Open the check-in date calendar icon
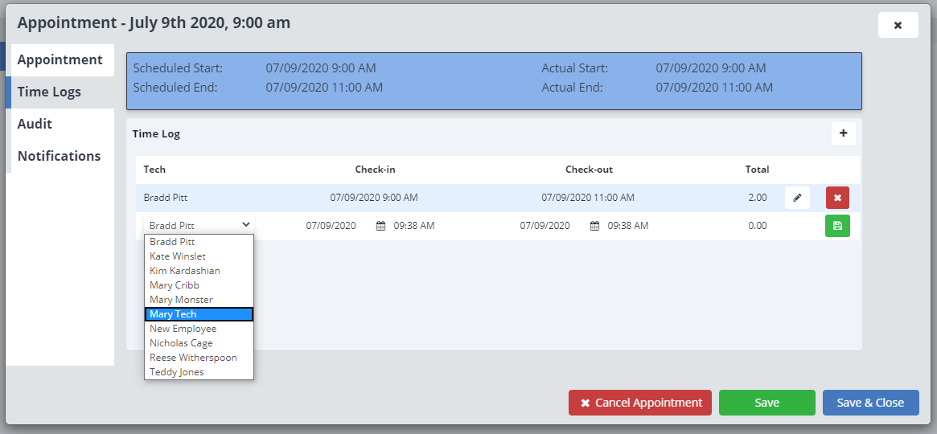Screen dimensions: 937x434 [380, 226]
